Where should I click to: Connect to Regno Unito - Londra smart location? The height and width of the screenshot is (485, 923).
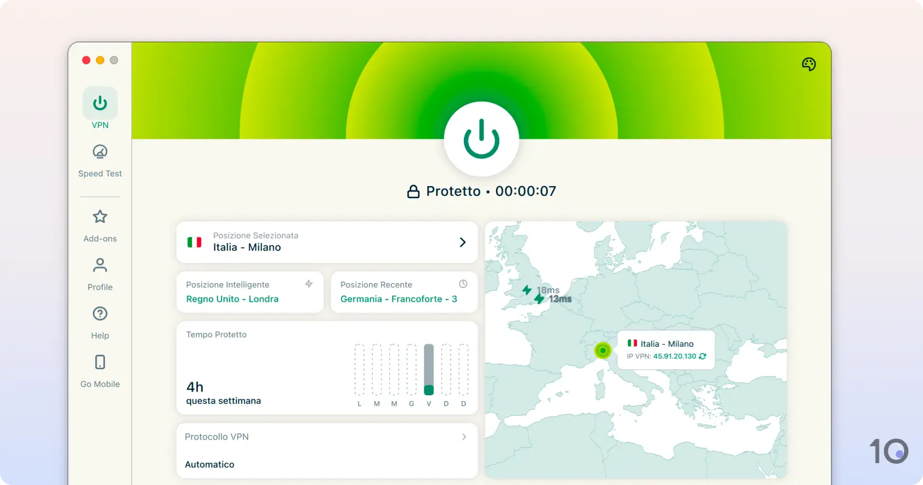250,292
